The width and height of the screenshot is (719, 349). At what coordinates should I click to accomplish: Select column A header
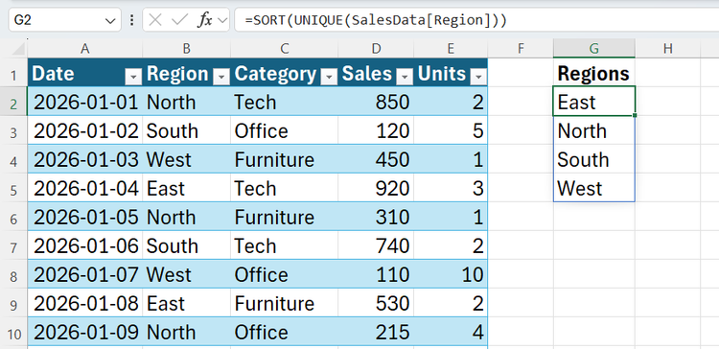(84, 49)
